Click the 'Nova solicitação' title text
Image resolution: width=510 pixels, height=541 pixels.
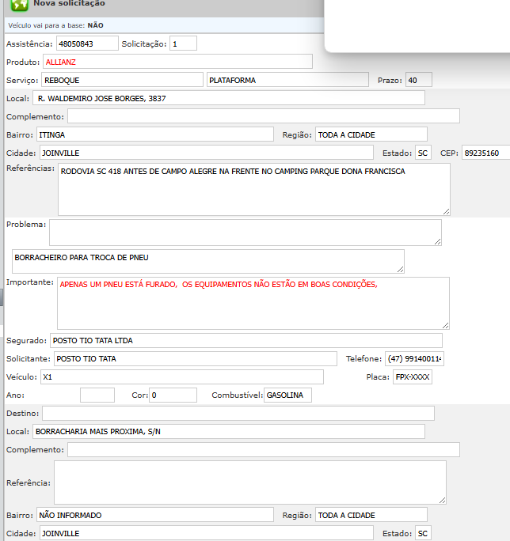[x=69, y=3]
